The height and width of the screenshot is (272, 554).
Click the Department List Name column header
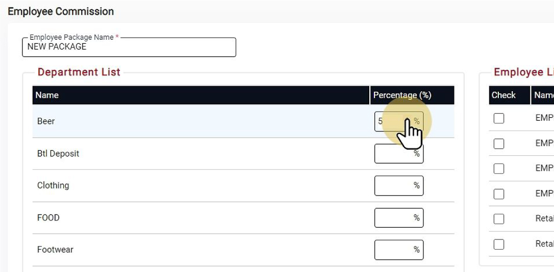click(47, 95)
